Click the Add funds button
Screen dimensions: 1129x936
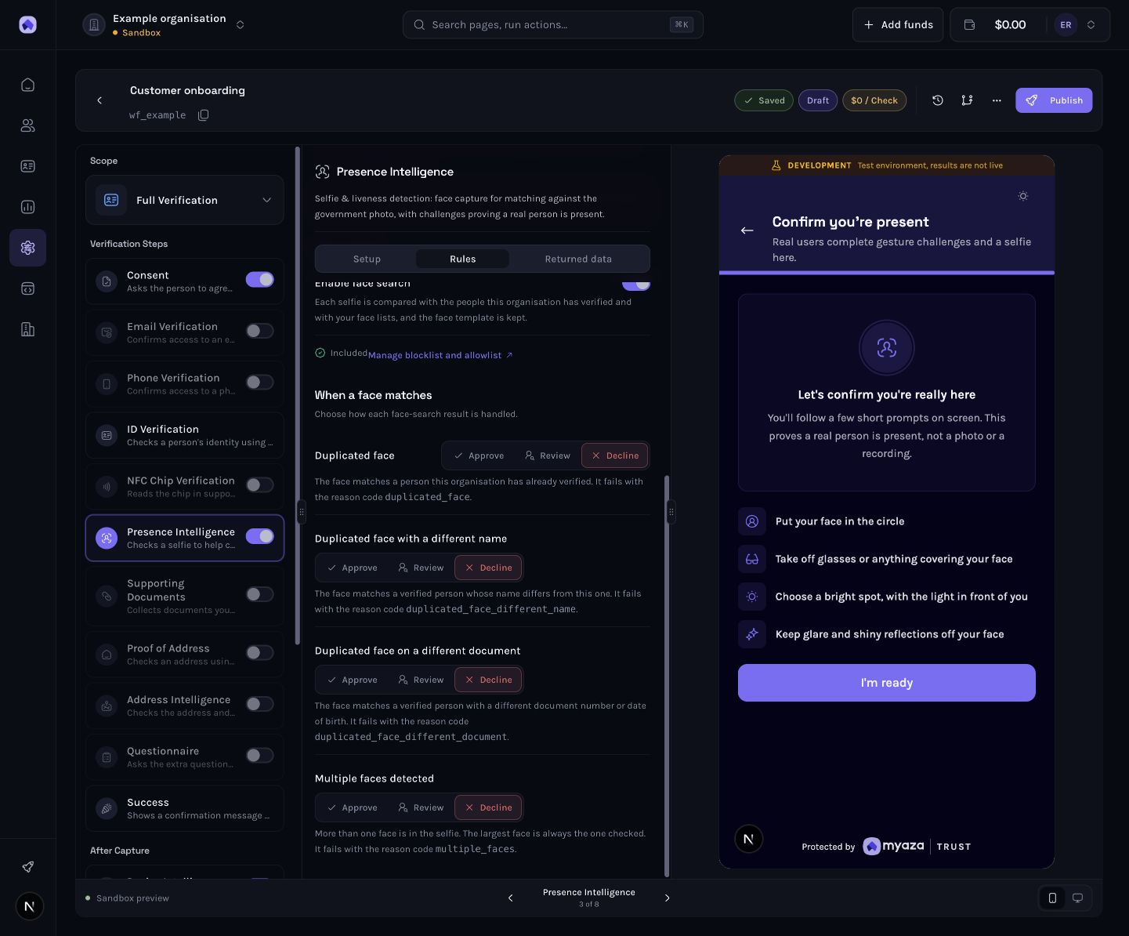point(898,25)
